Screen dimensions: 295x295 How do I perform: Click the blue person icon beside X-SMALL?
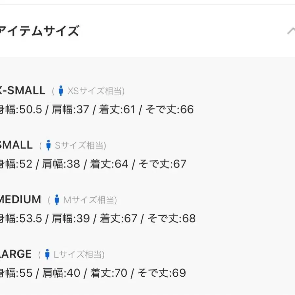tap(61, 91)
